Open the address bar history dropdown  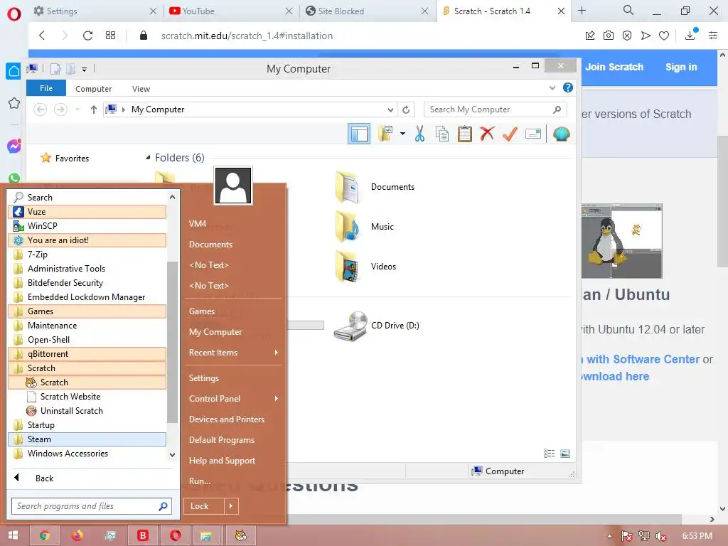pos(390,109)
